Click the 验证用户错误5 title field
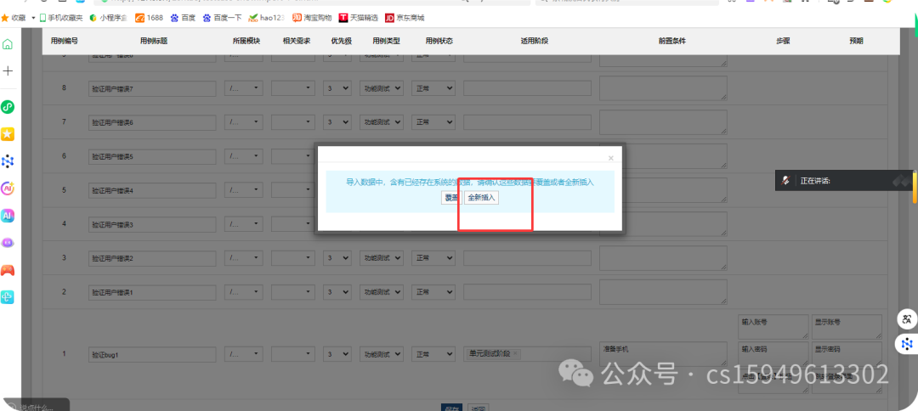The height and width of the screenshot is (411, 918). (x=151, y=157)
